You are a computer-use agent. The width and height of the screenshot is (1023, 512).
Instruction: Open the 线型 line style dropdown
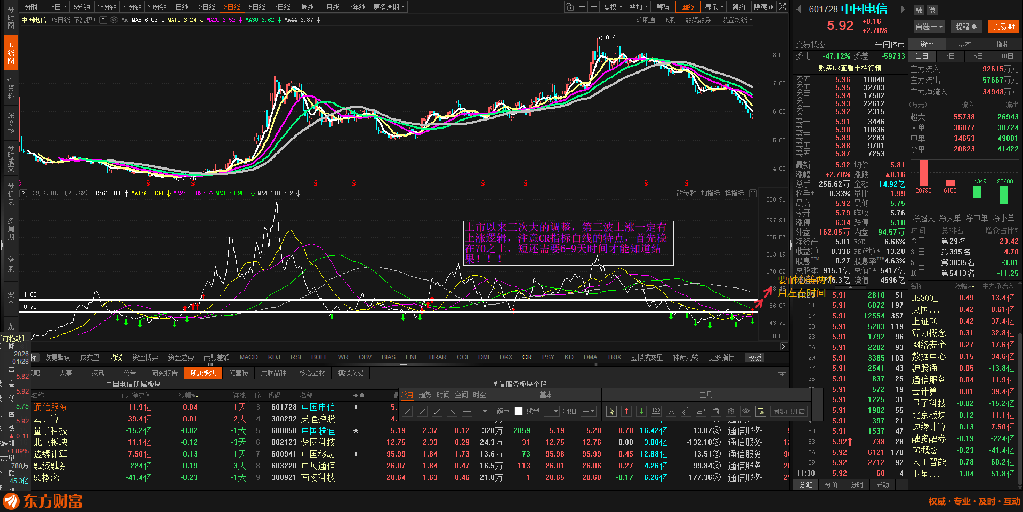point(551,411)
